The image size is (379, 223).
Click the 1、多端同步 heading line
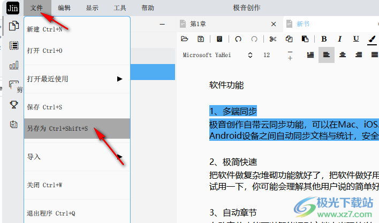[233, 111]
